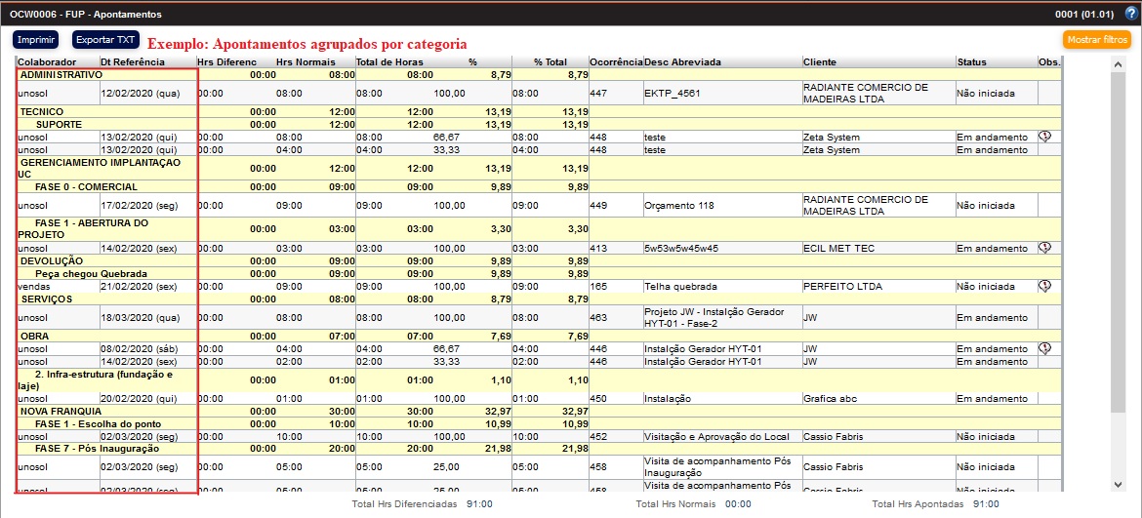
Task: Click the scrollbar down arrow
Action: tap(1121, 484)
